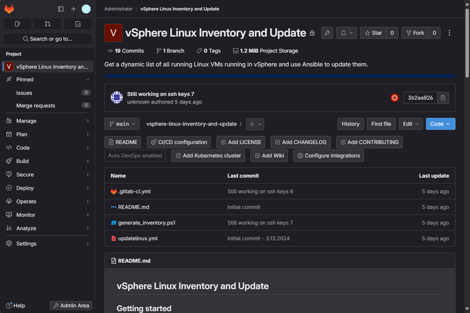This screenshot has width=470, height=313.
Task: Open the generate_inventory.ps1 file
Action: (x=147, y=223)
